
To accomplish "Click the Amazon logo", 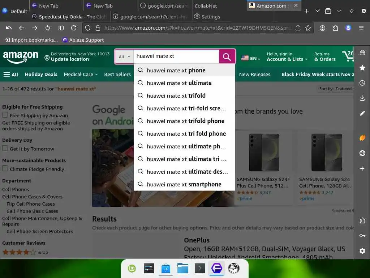I will tap(20, 57).
